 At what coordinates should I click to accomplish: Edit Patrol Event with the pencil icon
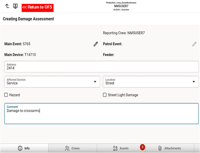194,44
